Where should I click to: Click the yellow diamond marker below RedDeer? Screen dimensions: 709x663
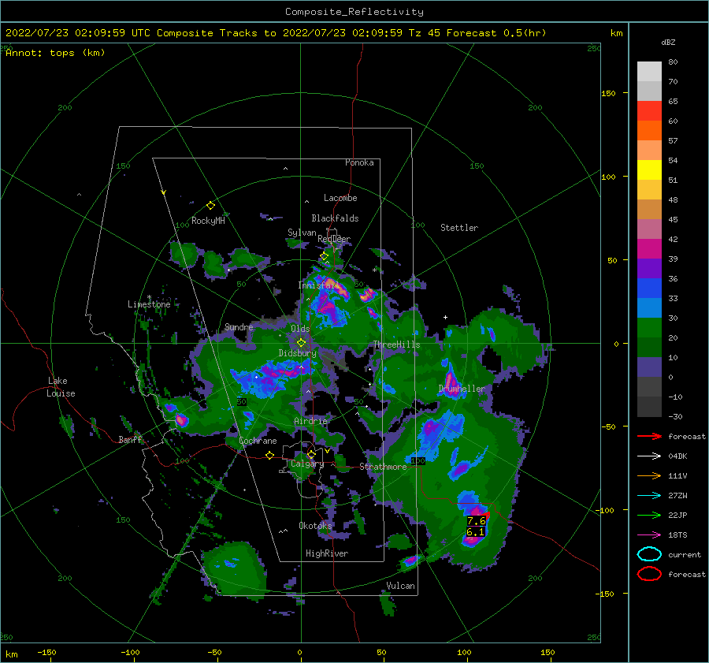(324, 256)
